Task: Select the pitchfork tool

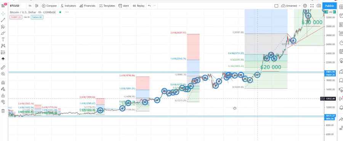Action: pyautogui.click(x=3, y=27)
